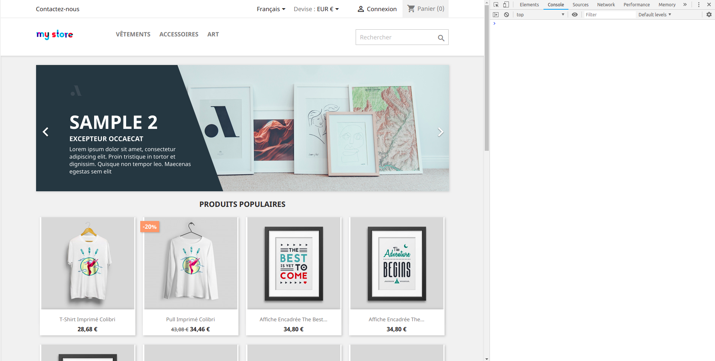
Task: Clear console with the ban icon
Action: tap(506, 14)
